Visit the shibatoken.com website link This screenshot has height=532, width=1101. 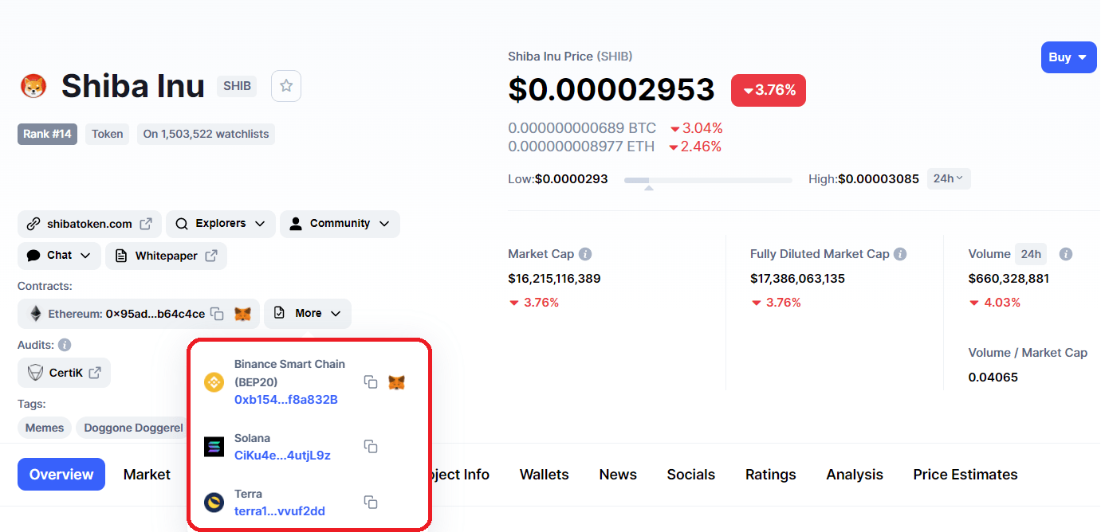89,224
